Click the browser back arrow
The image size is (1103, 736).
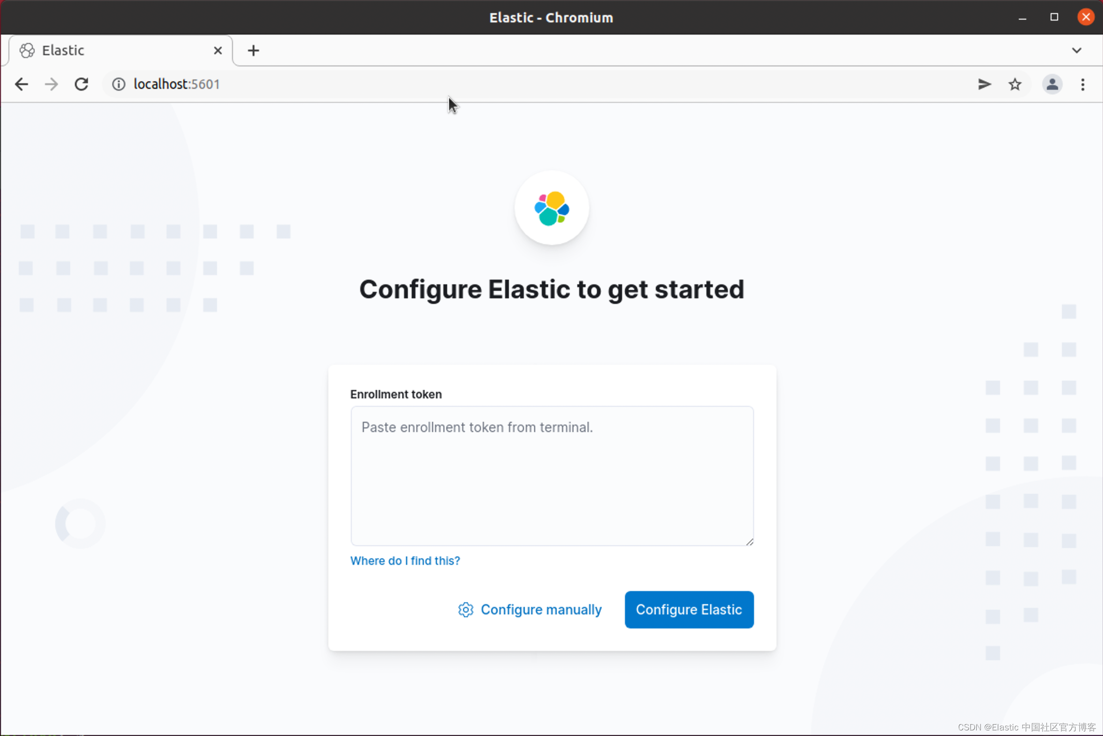[22, 85]
